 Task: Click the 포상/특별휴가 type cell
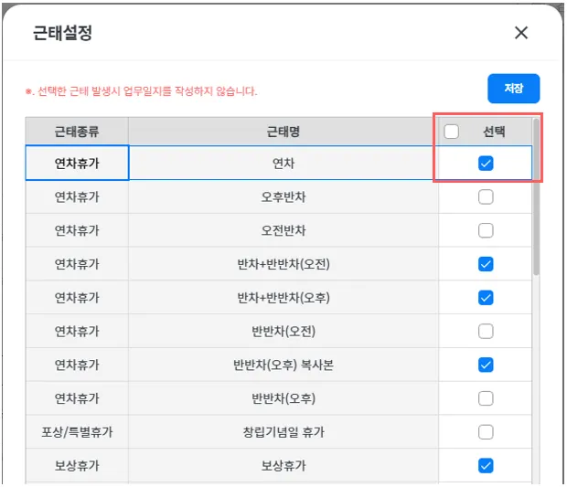tap(77, 431)
